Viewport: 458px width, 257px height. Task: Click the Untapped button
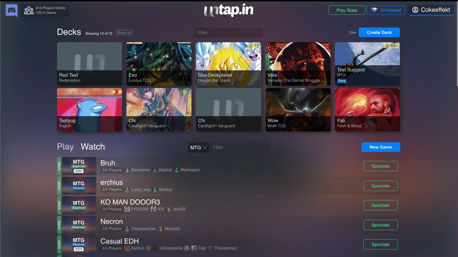(386, 10)
